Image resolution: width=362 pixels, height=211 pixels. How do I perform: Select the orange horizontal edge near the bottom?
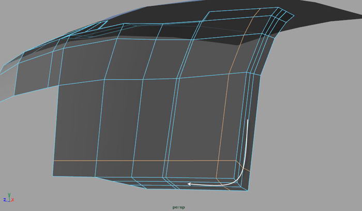[x=134, y=161]
